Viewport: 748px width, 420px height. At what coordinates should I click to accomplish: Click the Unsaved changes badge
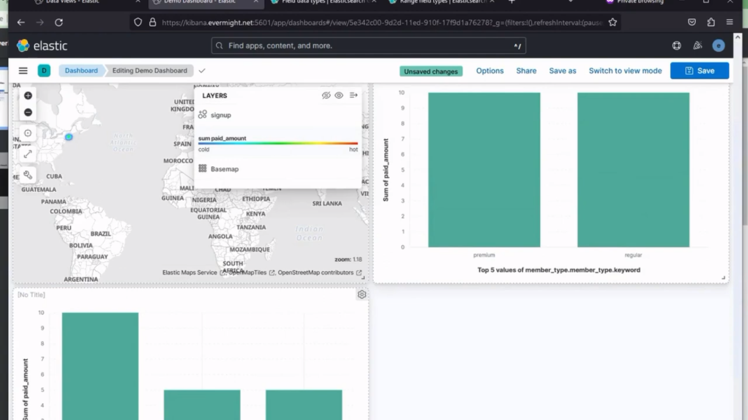click(431, 72)
